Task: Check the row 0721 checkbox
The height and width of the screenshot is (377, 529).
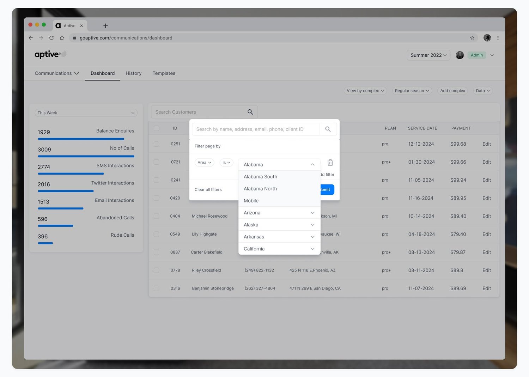Action: (157, 162)
